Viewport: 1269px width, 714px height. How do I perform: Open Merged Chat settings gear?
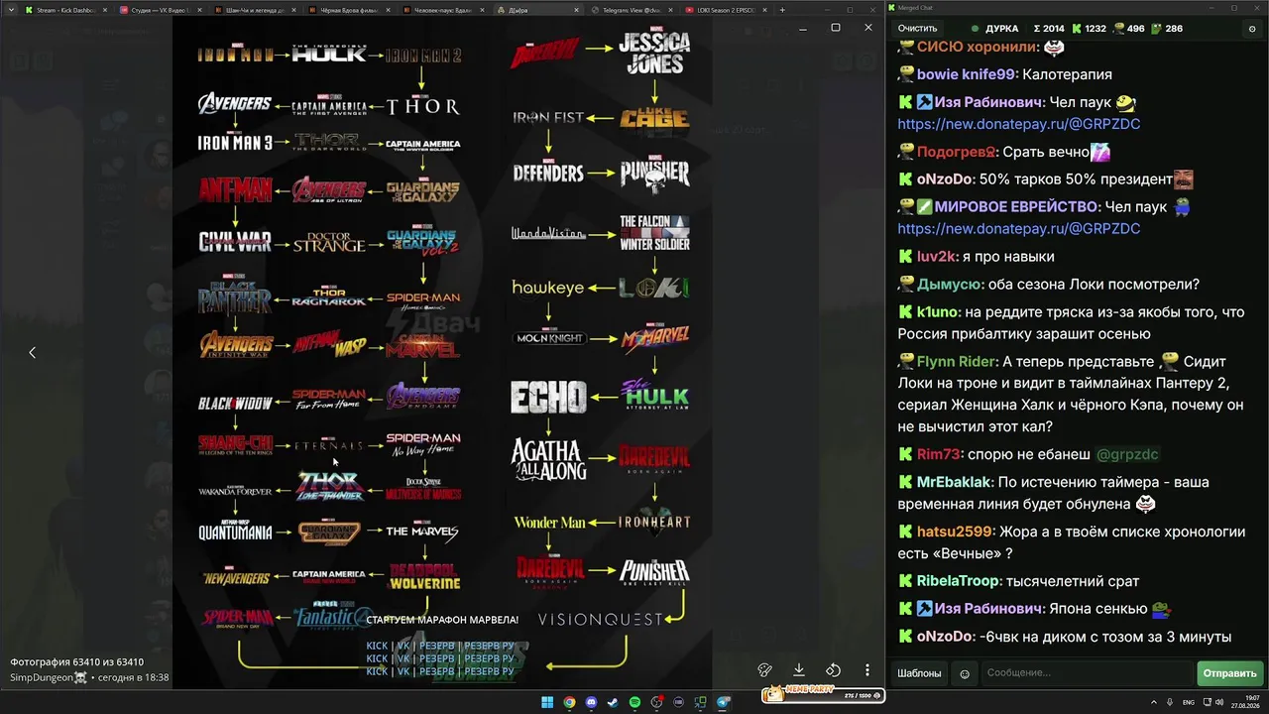[x=1251, y=29]
